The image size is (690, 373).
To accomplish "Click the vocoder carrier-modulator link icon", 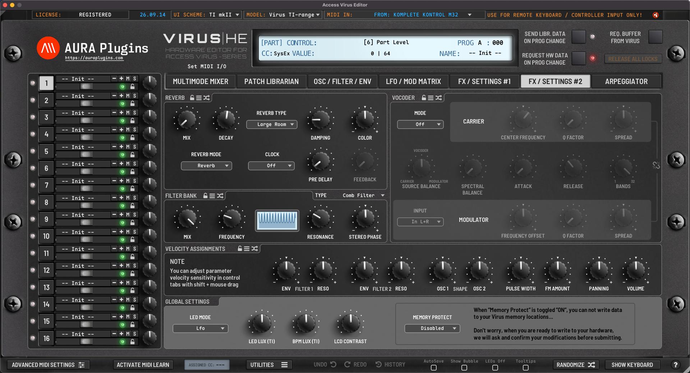I will click(x=656, y=165).
